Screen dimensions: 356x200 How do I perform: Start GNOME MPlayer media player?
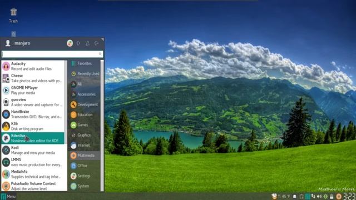[x=33, y=90]
